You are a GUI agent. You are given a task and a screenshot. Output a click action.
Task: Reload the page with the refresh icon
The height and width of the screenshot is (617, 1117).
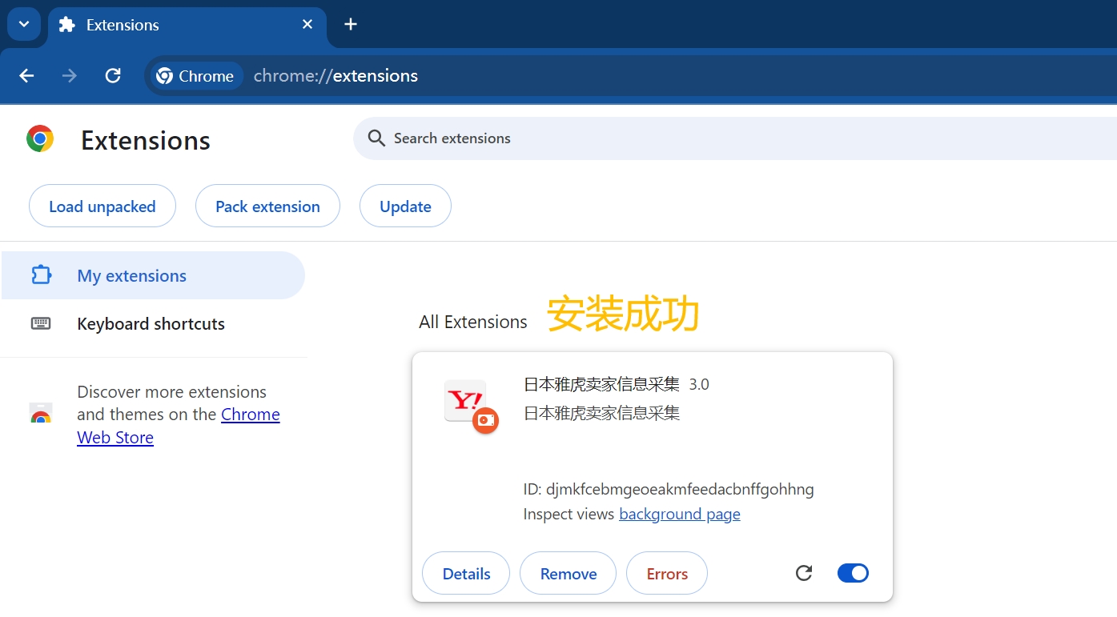(113, 76)
